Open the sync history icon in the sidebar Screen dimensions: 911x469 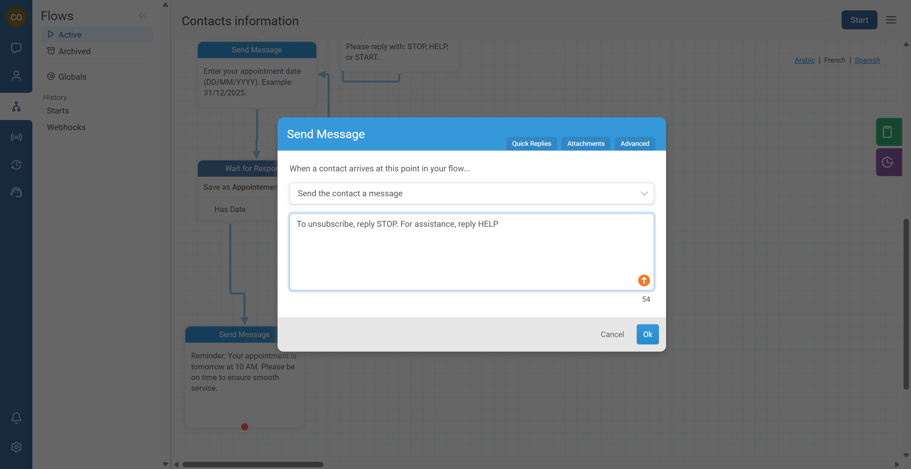[x=16, y=165]
